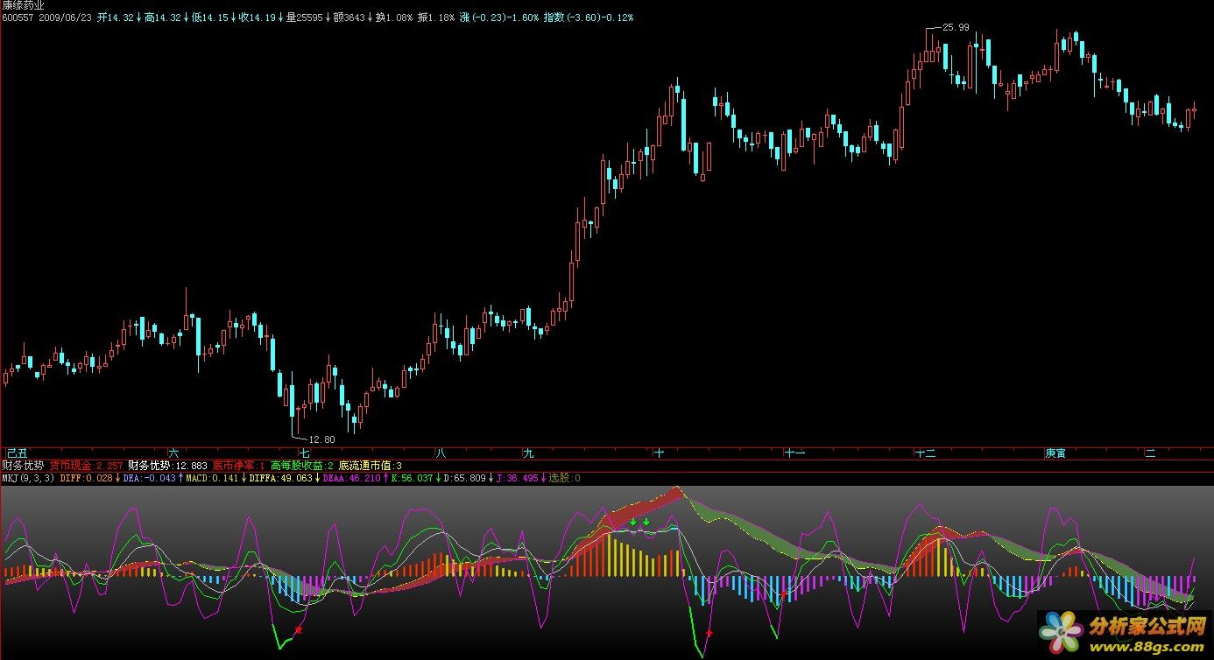Select the MKJ(9,3,3) indicator label

coord(28,479)
